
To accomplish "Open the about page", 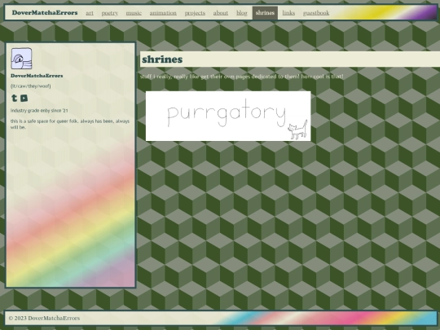I will coord(221,13).
